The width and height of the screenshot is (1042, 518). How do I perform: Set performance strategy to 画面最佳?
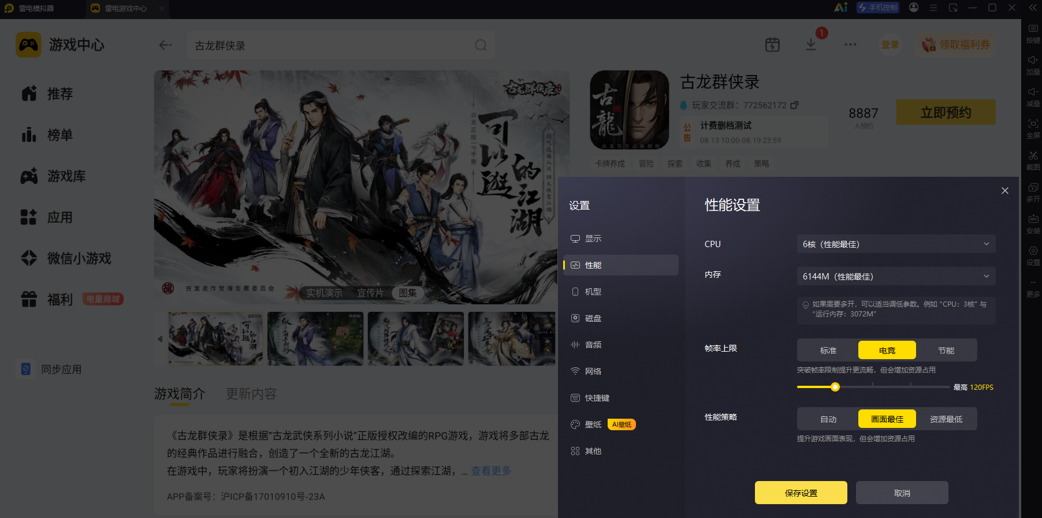887,419
